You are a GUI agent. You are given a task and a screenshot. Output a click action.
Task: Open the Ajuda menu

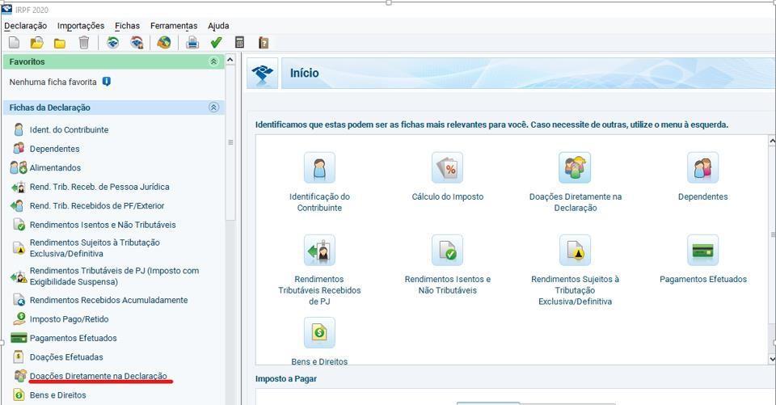tap(218, 26)
